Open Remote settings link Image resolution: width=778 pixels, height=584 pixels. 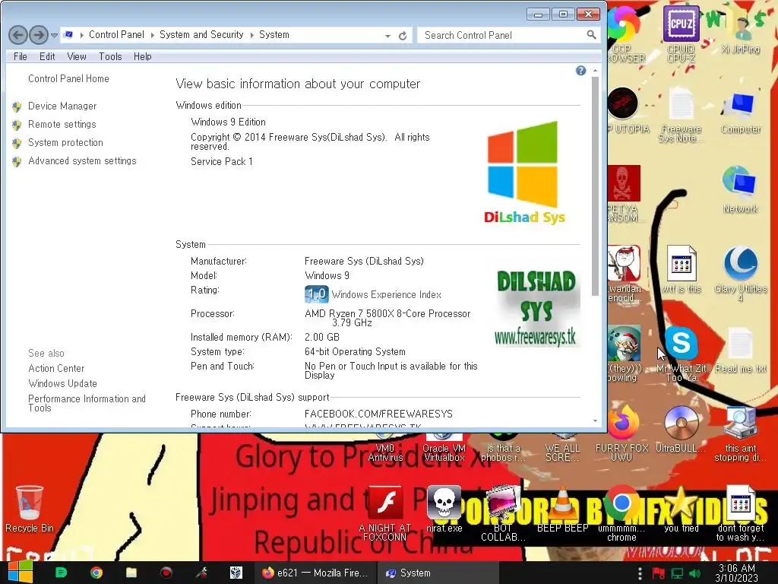click(x=62, y=124)
